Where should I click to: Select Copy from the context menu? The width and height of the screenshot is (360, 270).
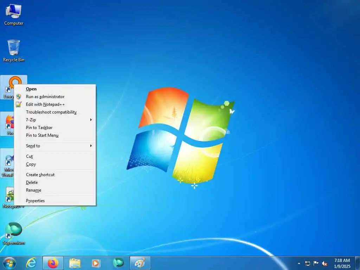coord(55,164)
